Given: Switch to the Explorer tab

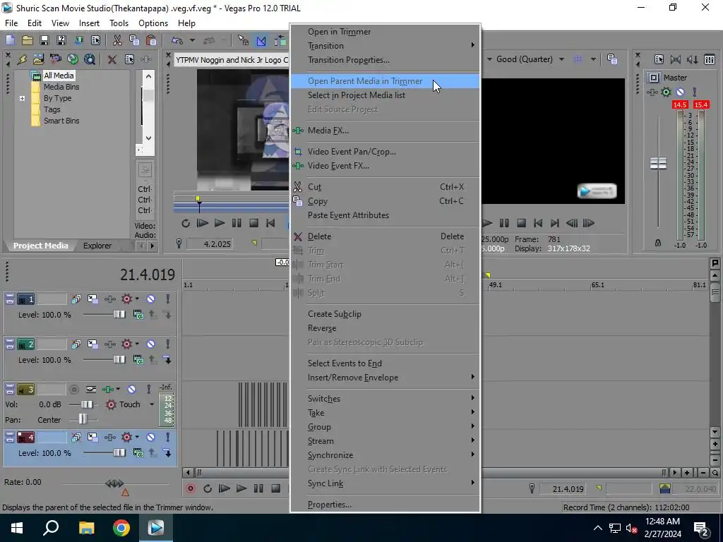Looking at the screenshot, I should pyautogui.click(x=97, y=246).
